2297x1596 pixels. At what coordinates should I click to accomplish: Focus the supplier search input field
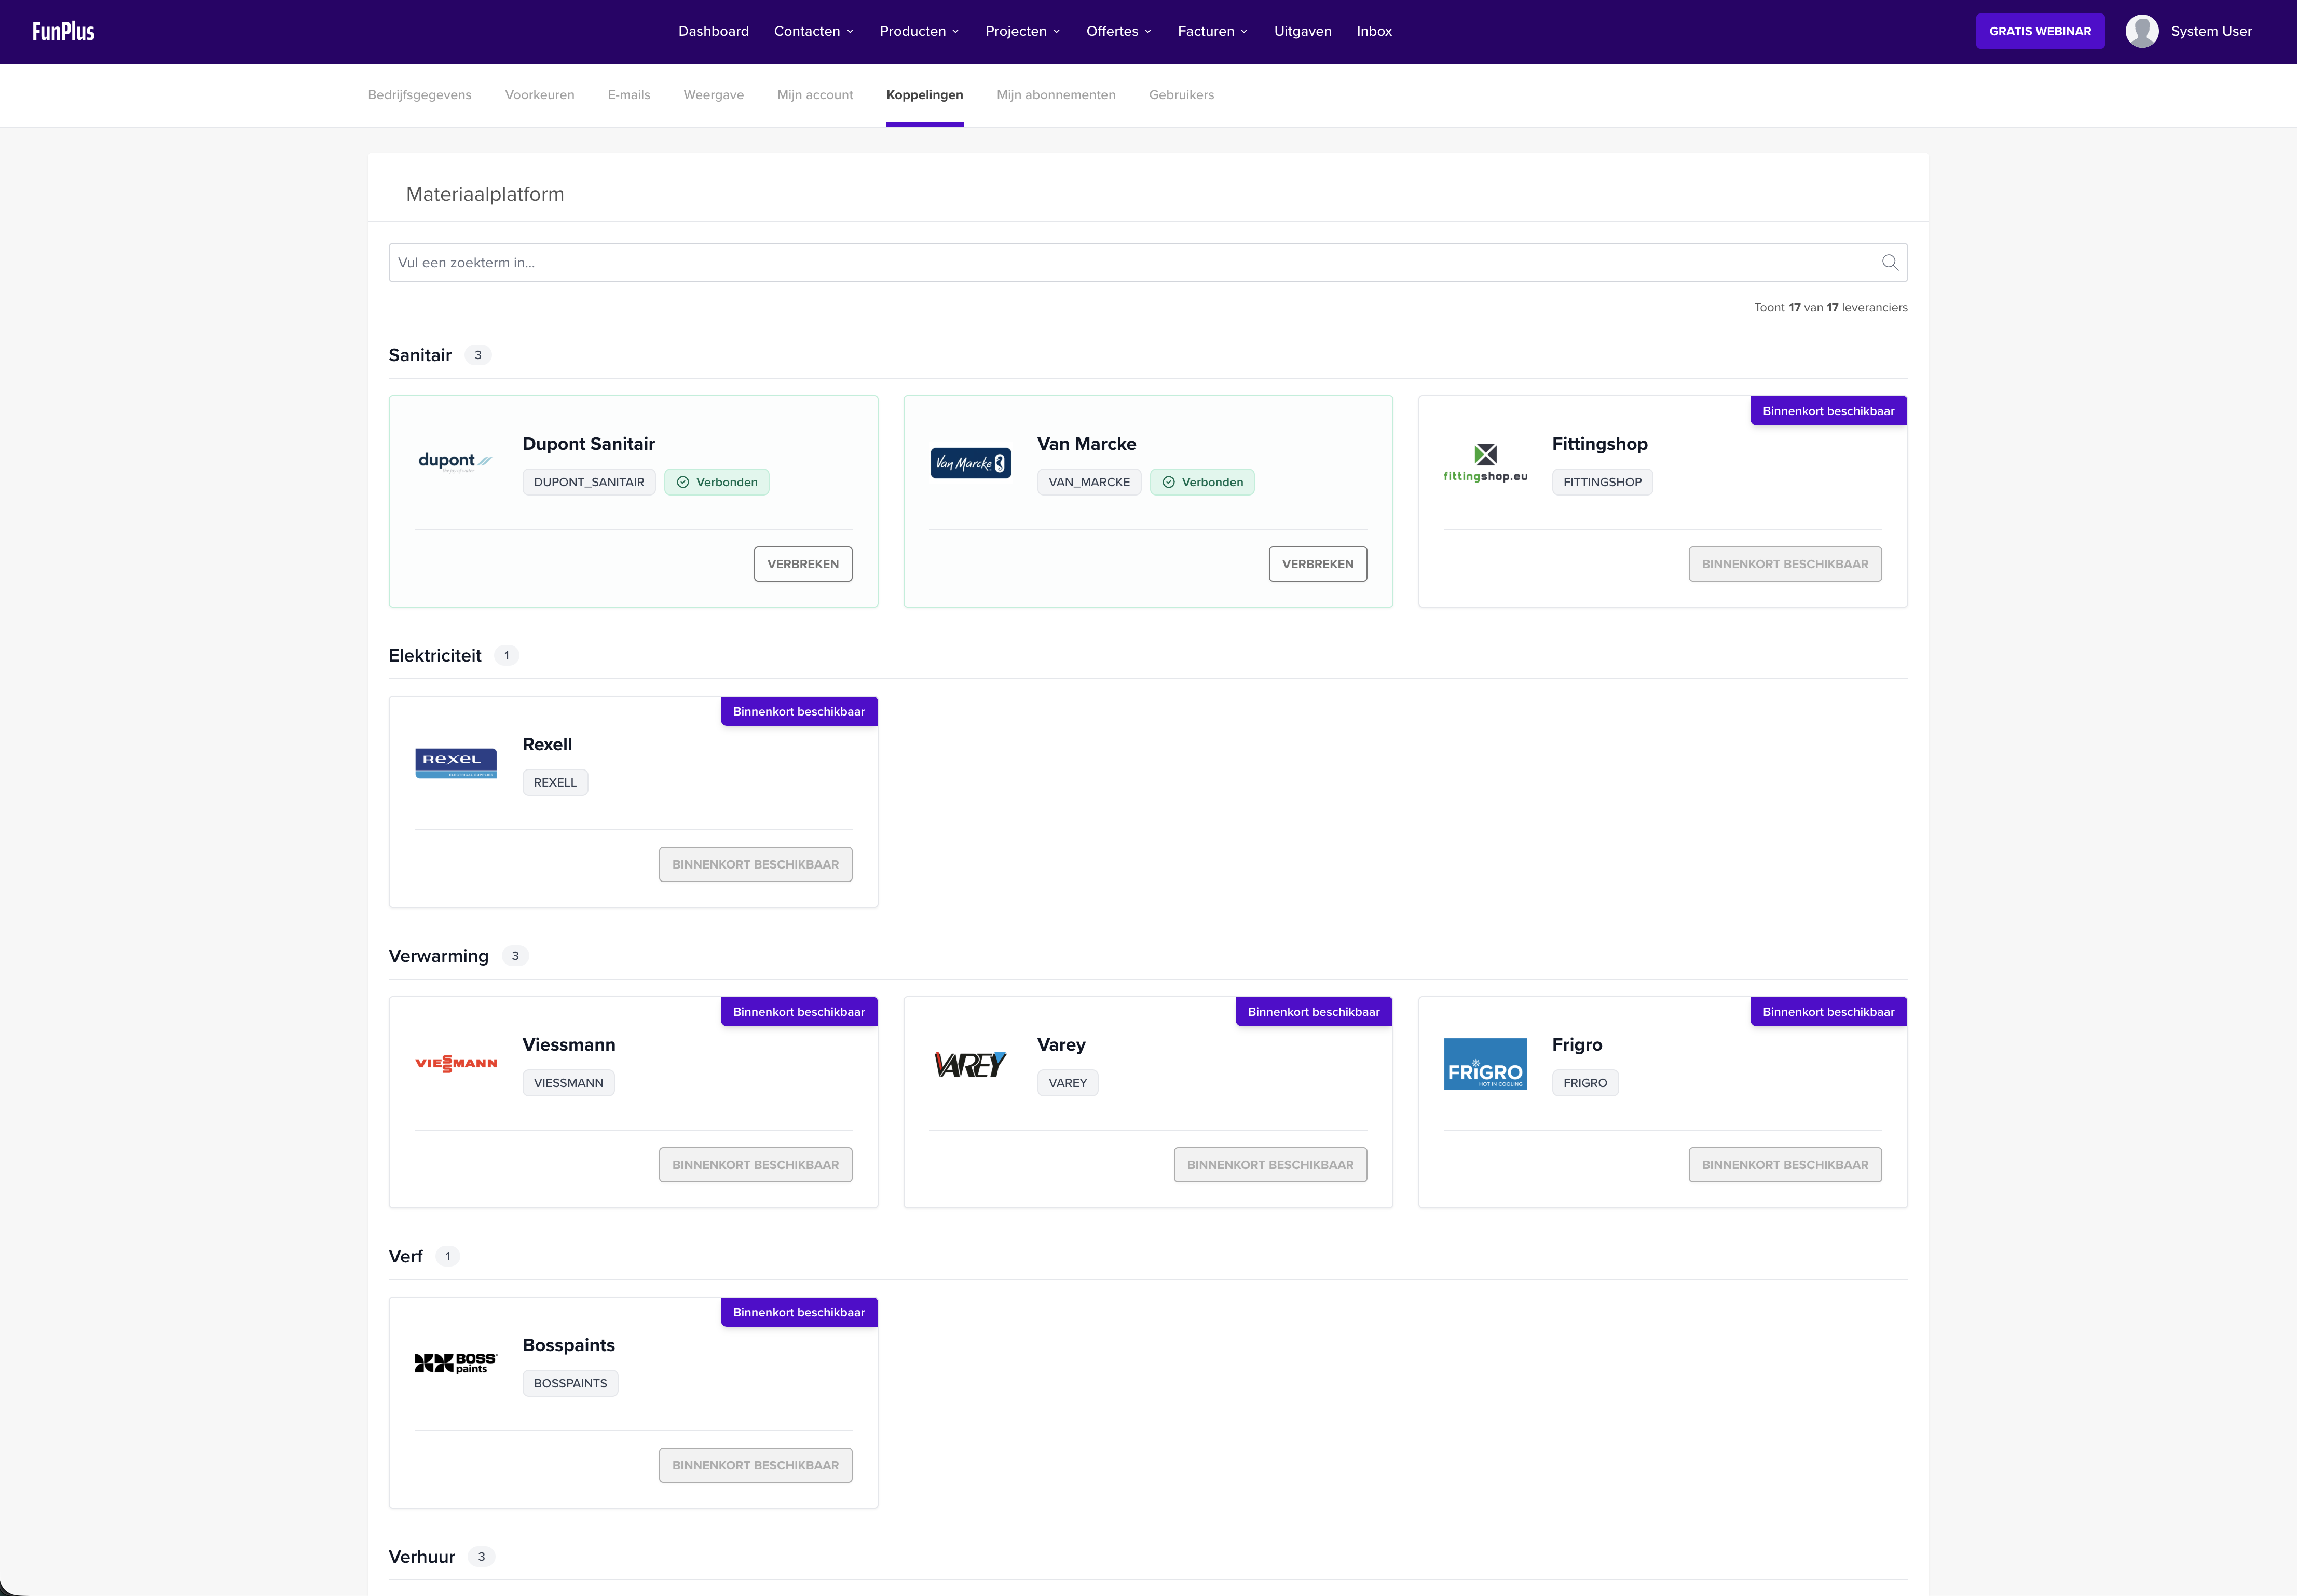(1130, 262)
